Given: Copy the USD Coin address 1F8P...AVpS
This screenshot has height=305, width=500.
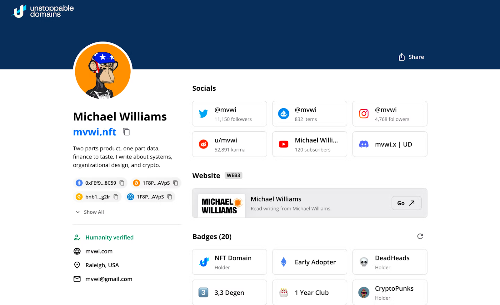Looking at the screenshot, I should point(170,197).
